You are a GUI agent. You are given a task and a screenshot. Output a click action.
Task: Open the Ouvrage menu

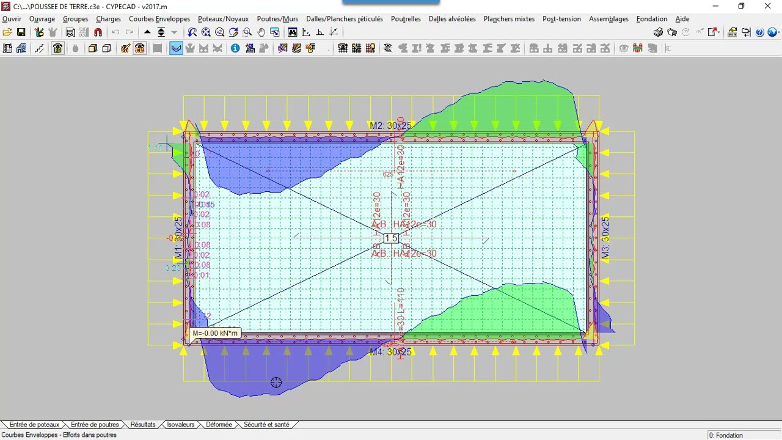click(42, 19)
